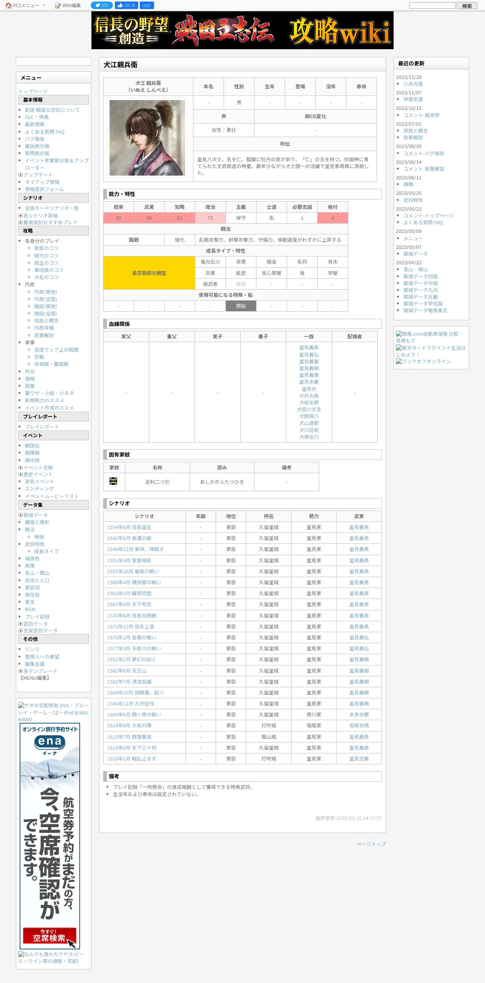Open relative 犬田小文吾 link
The width and height of the screenshot is (485, 983).
pos(309,409)
